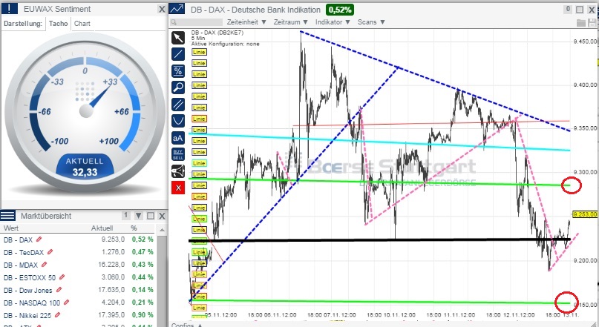
Task: Open the DB - TecDAX row
Action: (79, 252)
